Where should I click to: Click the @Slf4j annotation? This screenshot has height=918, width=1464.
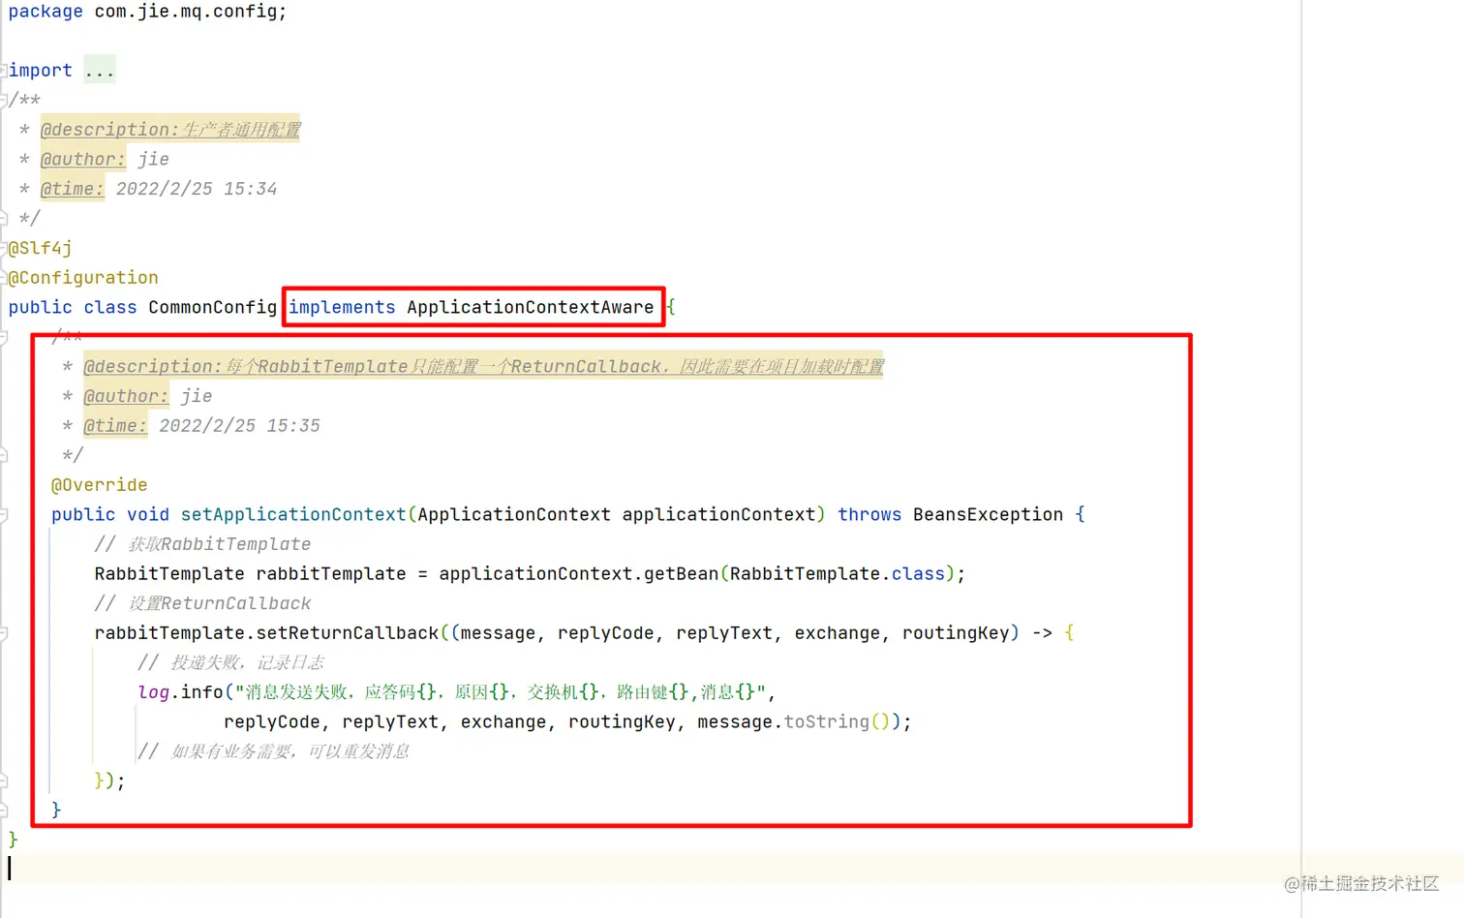pyautogui.click(x=41, y=248)
